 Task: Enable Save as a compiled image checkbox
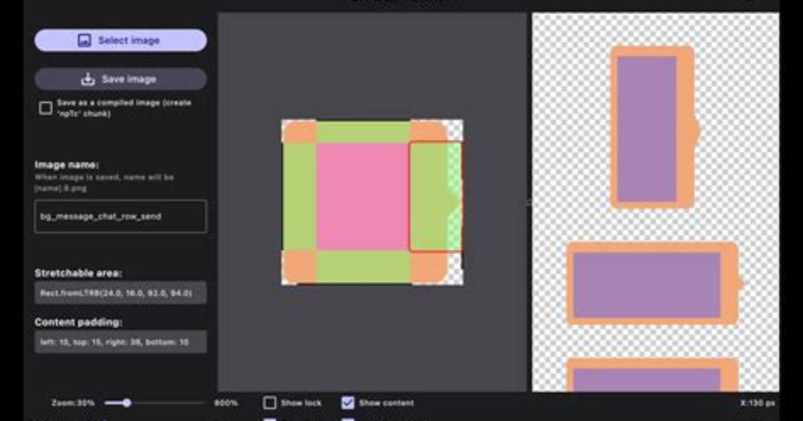[46, 108]
